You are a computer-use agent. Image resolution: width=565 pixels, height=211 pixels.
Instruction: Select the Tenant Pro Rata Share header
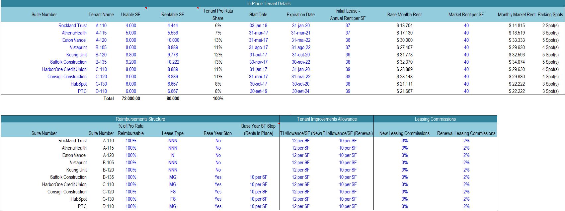[218, 15]
